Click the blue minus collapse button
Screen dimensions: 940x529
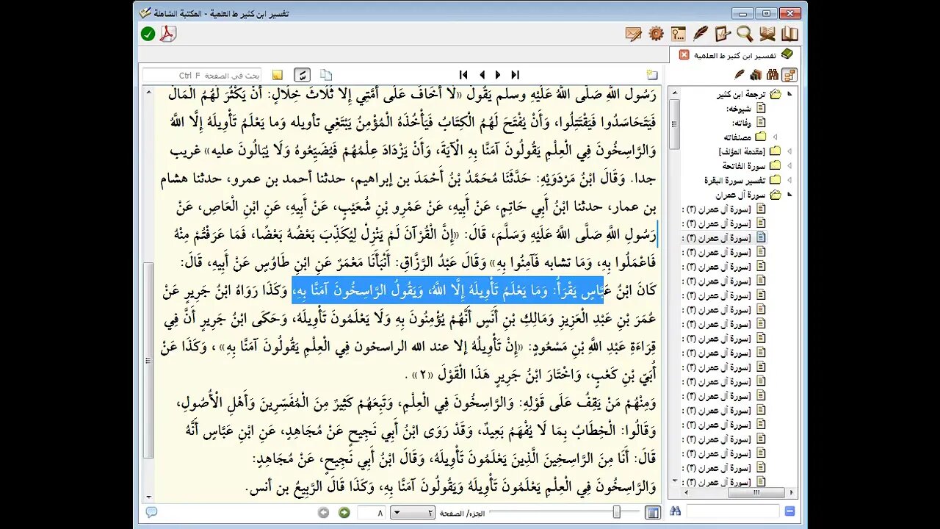(790, 511)
